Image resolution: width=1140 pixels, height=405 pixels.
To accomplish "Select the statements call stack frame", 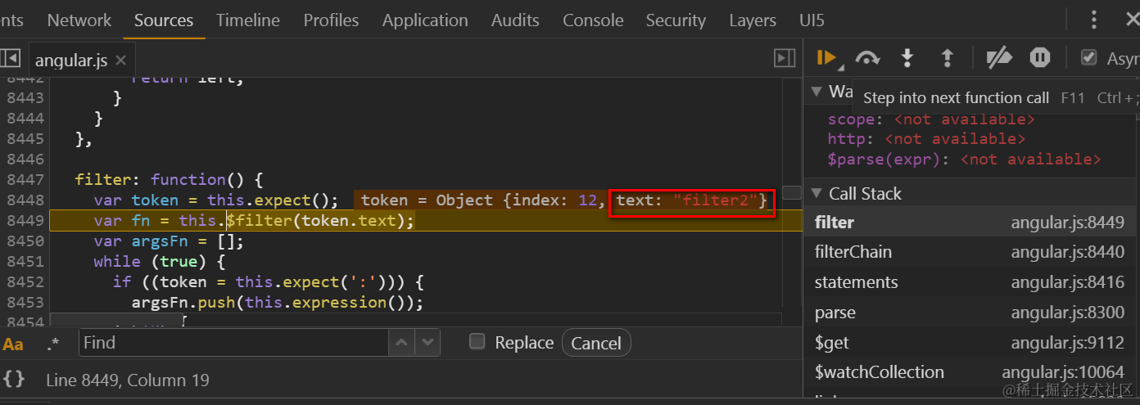I will pos(971,282).
